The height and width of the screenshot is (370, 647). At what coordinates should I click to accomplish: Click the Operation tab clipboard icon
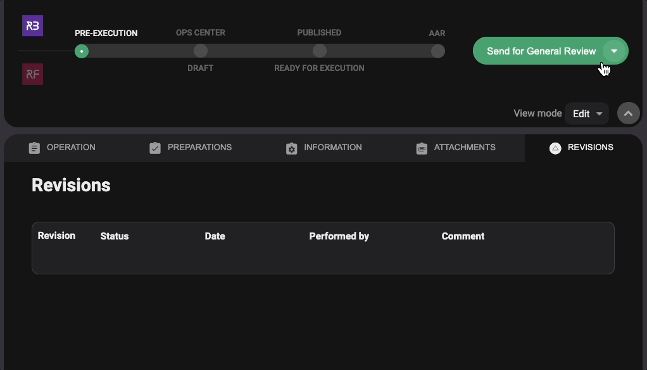click(x=34, y=148)
